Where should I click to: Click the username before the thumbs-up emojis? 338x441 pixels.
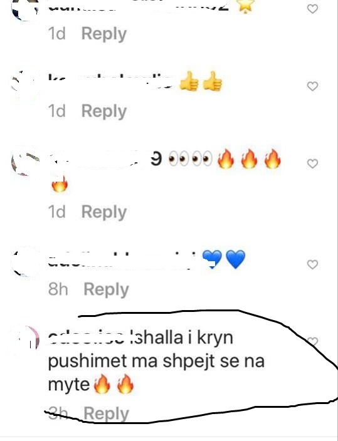tap(110, 81)
